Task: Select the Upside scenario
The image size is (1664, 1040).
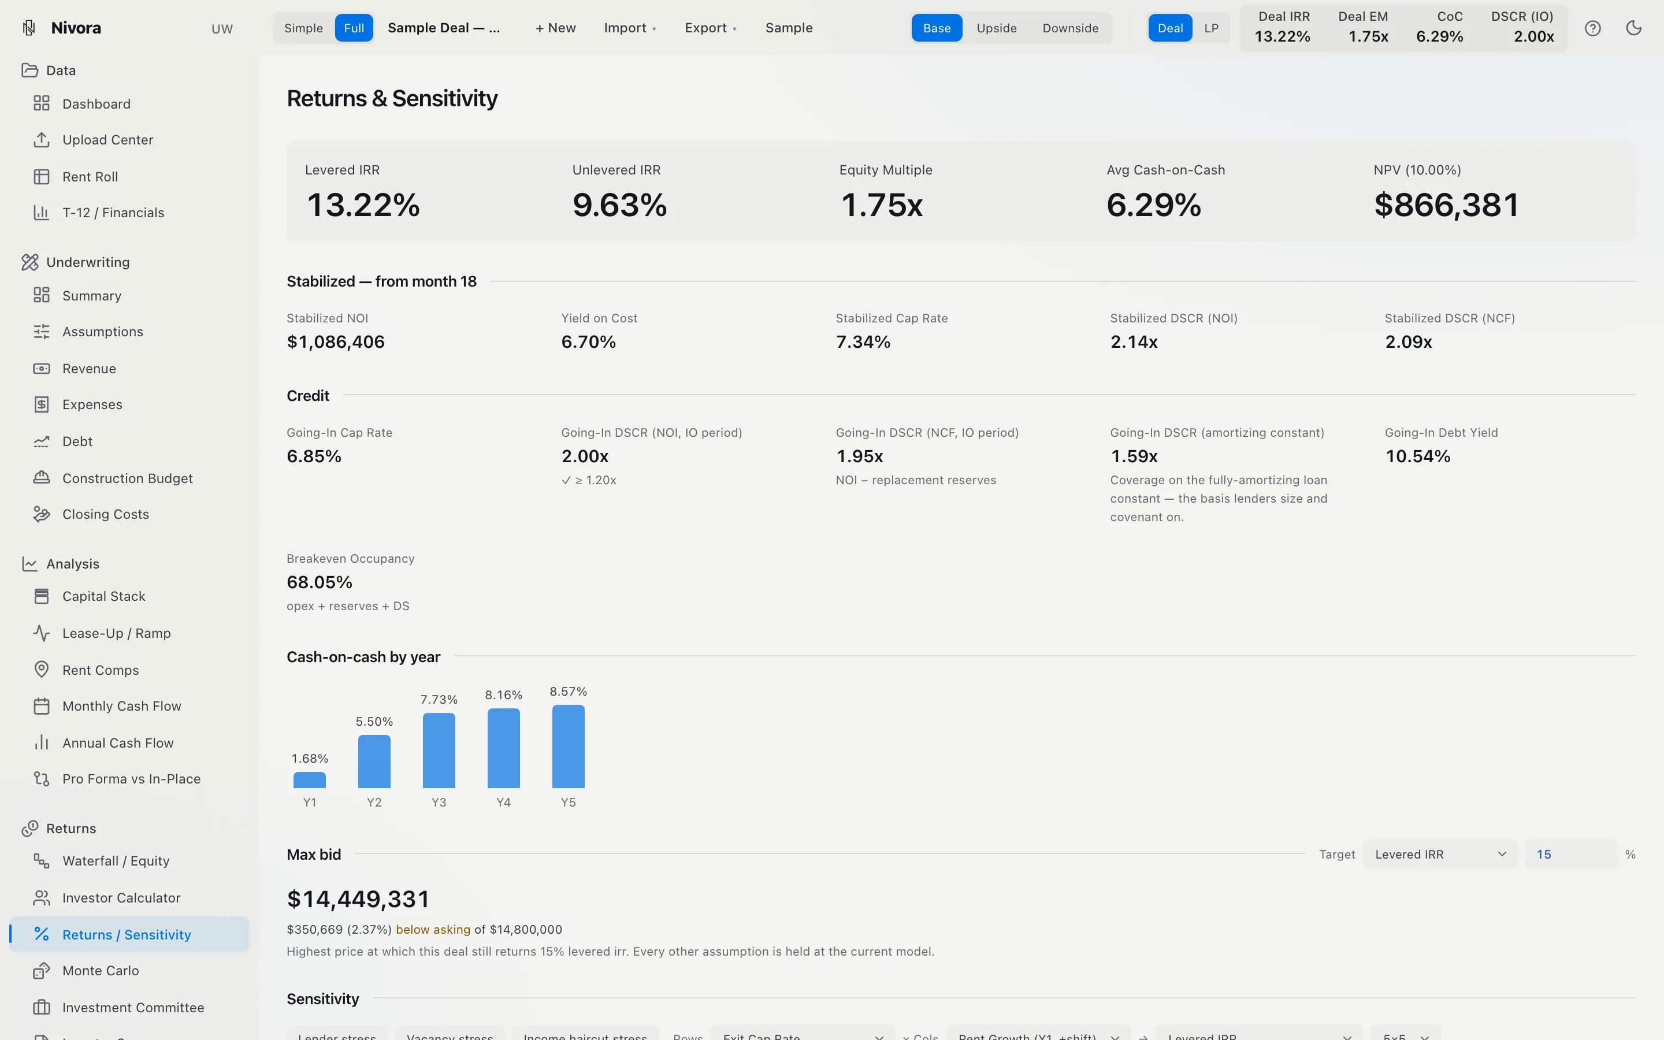Action: pos(996,28)
